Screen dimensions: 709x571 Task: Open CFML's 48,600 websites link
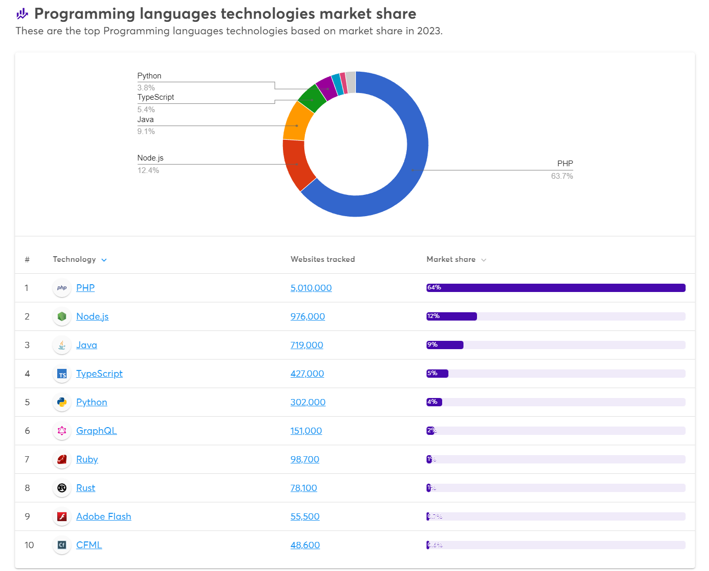[305, 545]
